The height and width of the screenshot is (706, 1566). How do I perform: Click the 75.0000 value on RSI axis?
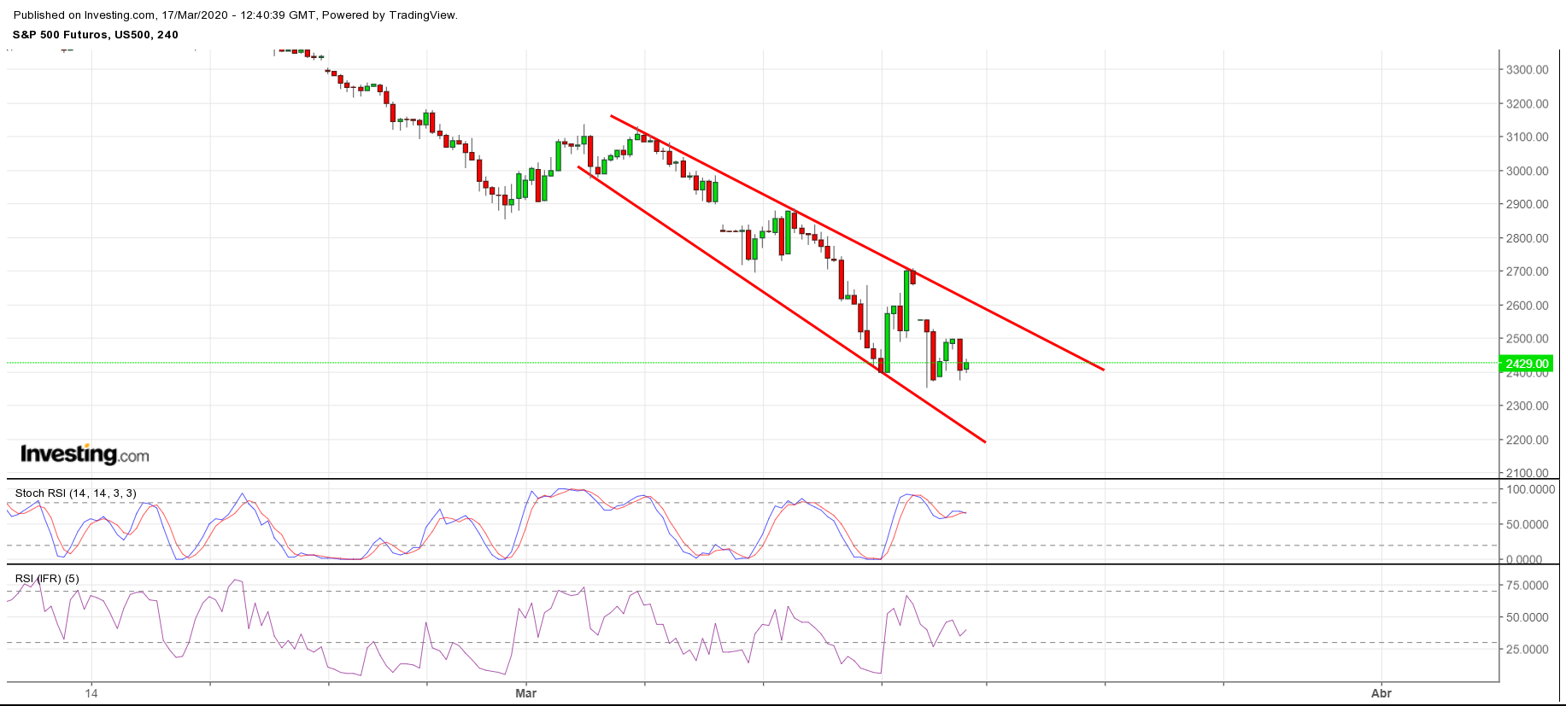tap(1528, 586)
